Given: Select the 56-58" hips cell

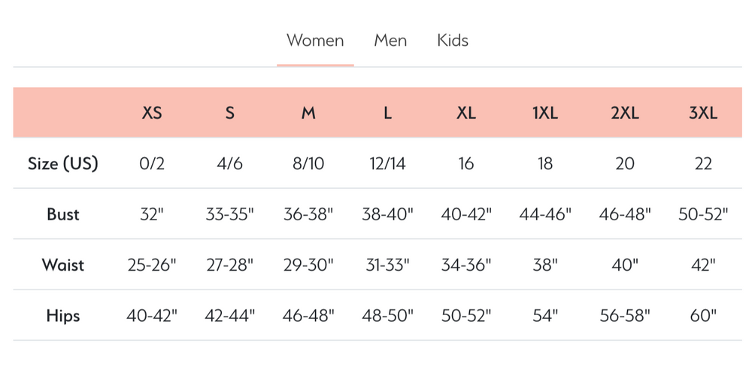Looking at the screenshot, I should pos(624,316).
